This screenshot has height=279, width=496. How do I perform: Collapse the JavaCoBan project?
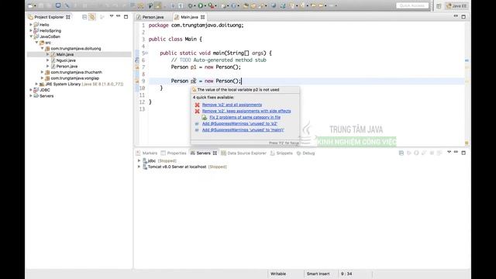tap(31, 36)
